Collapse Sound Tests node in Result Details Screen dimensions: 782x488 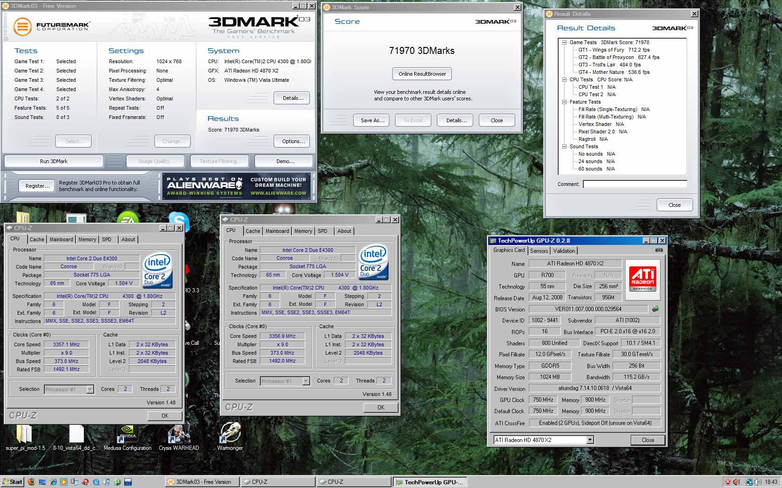pyautogui.click(x=564, y=146)
